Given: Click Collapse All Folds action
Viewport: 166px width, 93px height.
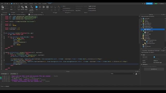Looking at the screenshot, I should pyautogui.click(x=92, y=11).
